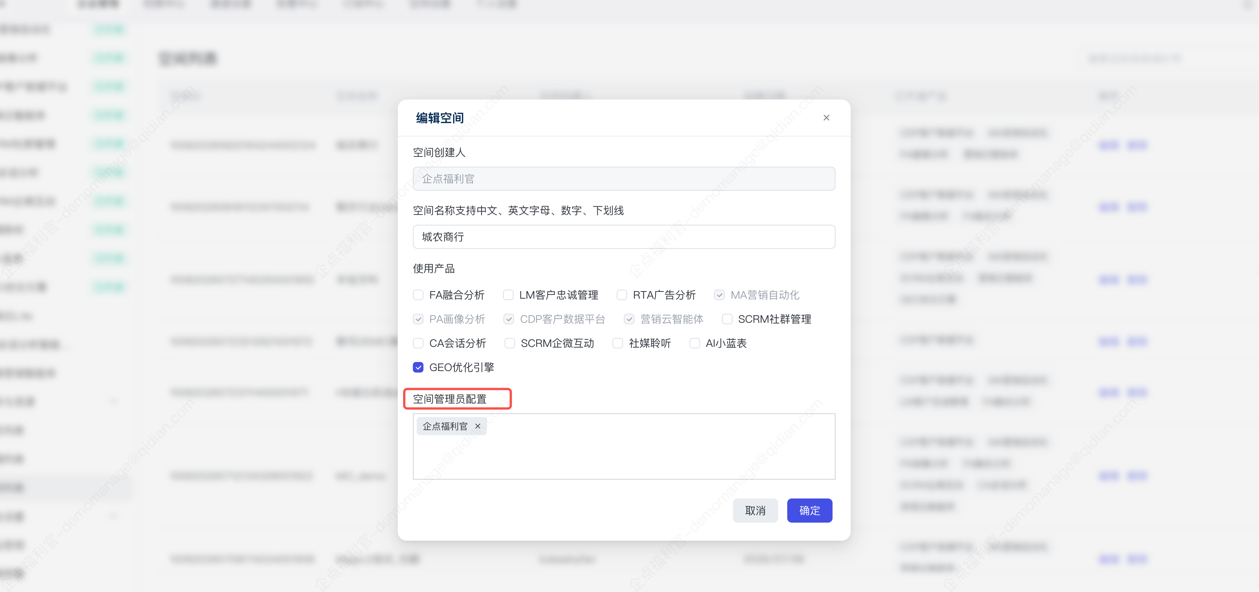The height and width of the screenshot is (592, 1259).
Task: Enable LM客户忠诚管理 product
Action: pyautogui.click(x=508, y=295)
